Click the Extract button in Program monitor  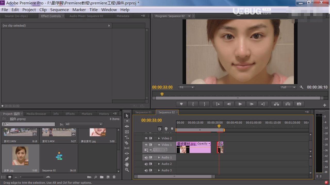click(x=288, y=104)
